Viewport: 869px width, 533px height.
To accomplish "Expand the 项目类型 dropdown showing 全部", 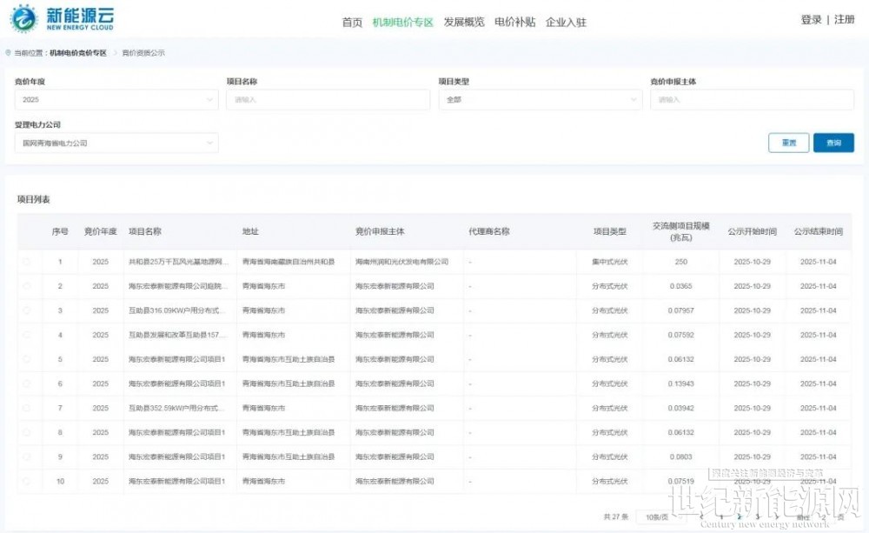I will click(540, 100).
